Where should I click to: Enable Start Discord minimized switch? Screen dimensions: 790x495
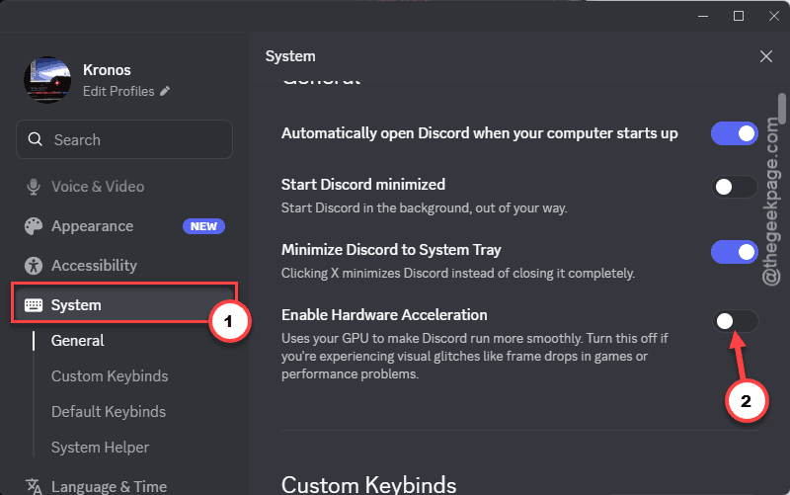click(734, 187)
